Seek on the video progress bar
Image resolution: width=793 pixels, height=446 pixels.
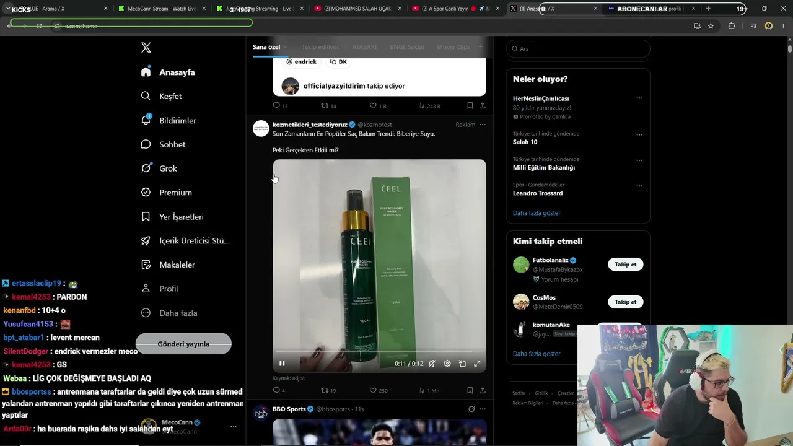379,351
